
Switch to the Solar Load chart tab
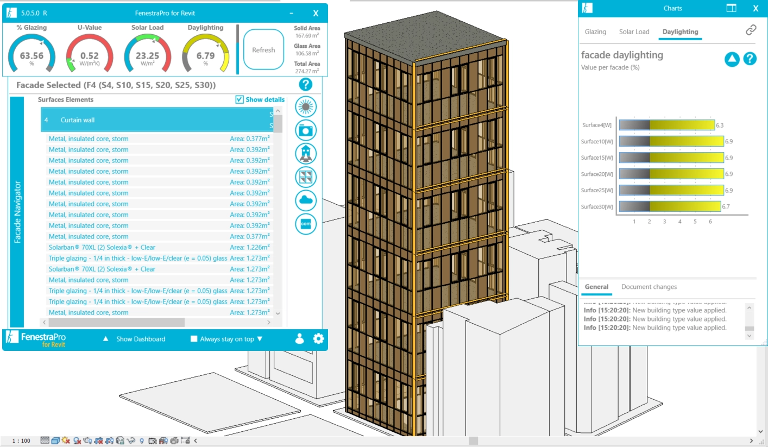[634, 32]
